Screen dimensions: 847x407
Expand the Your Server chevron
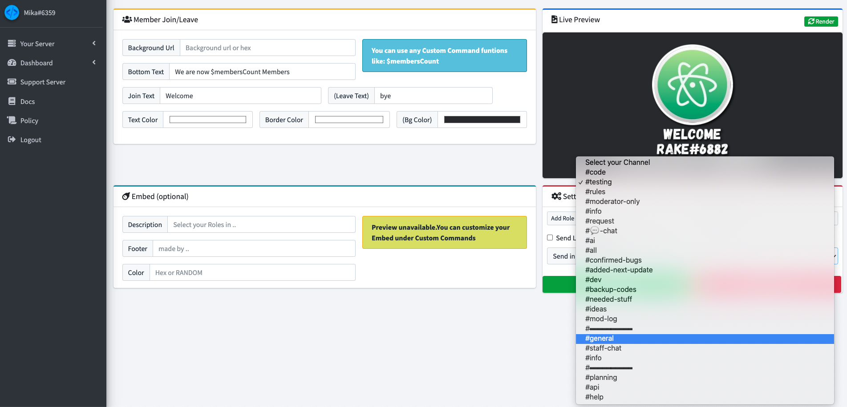[x=94, y=43]
